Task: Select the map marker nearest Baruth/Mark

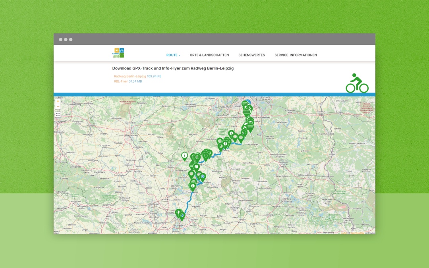Action: tap(241, 139)
